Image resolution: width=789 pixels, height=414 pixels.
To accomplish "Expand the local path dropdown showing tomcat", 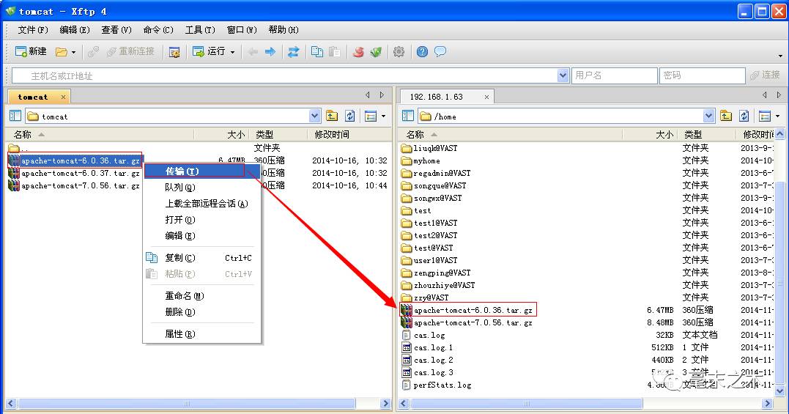I will pos(314,117).
